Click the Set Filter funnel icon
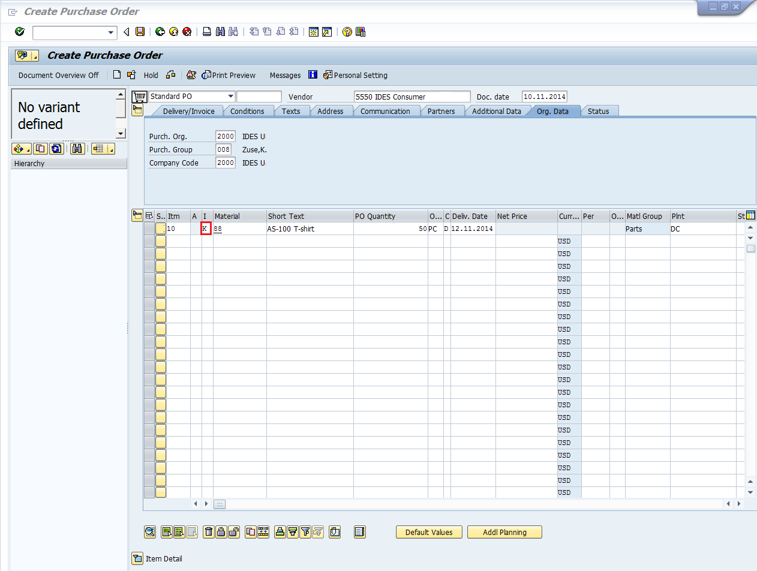This screenshot has width=757, height=571. click(305, 531)
